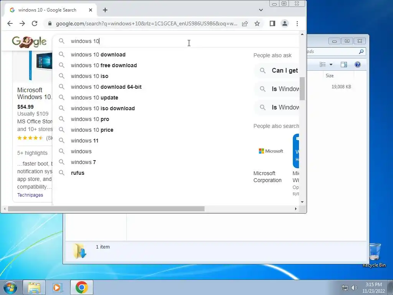Click the padlock site info icon
This screenshot has height=295, width=393.
50,23
